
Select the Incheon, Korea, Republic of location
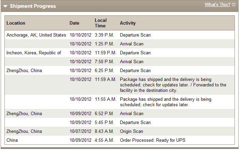pyautogui.click(x=34, y=53)
